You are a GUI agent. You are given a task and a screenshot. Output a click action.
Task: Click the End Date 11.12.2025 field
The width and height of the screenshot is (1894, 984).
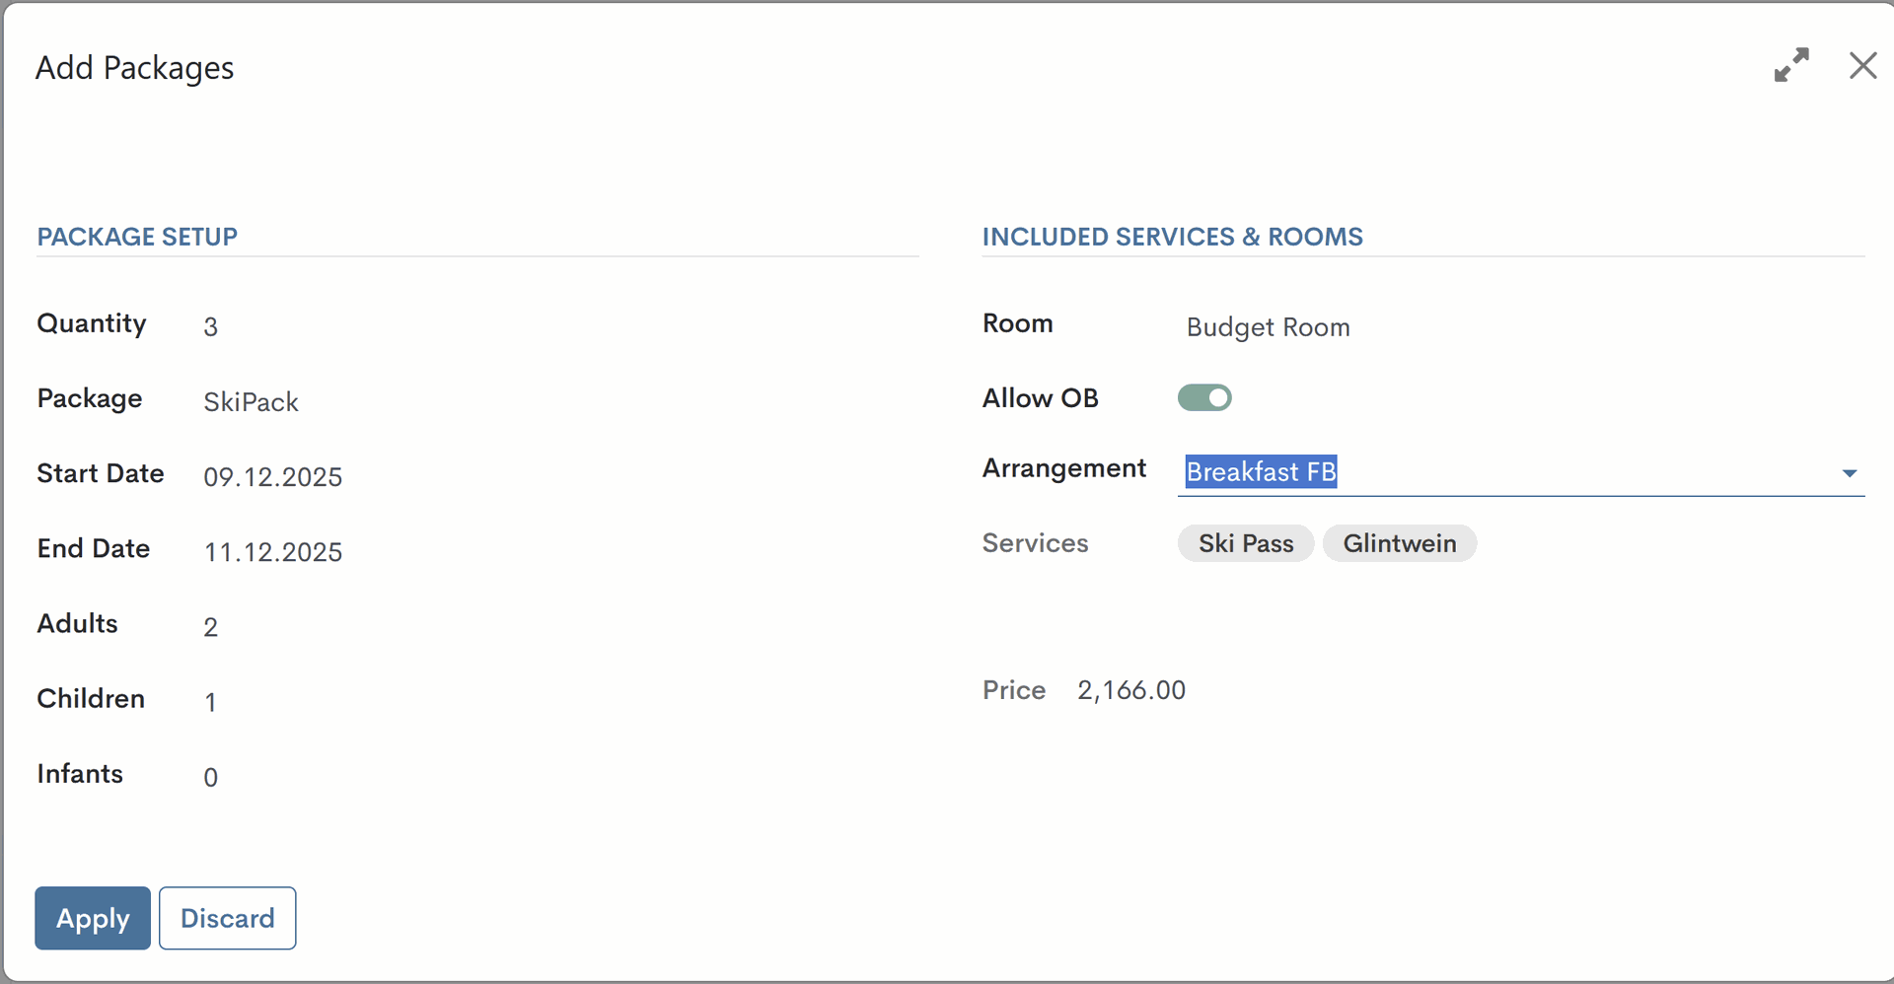coord(272,552)
